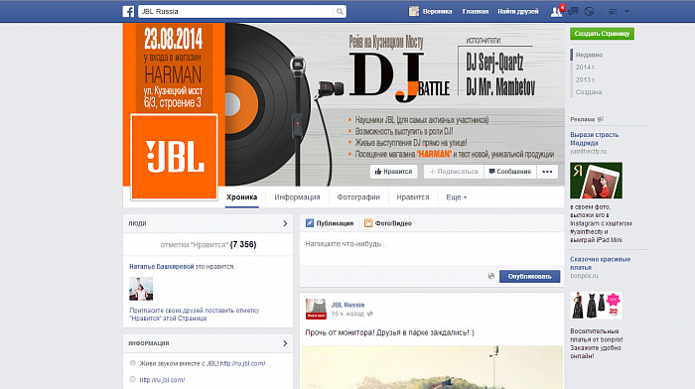Viewport: 695px width, 389px height.
Task: Click the search magnifier icon
Action: (x=340, y=12)
